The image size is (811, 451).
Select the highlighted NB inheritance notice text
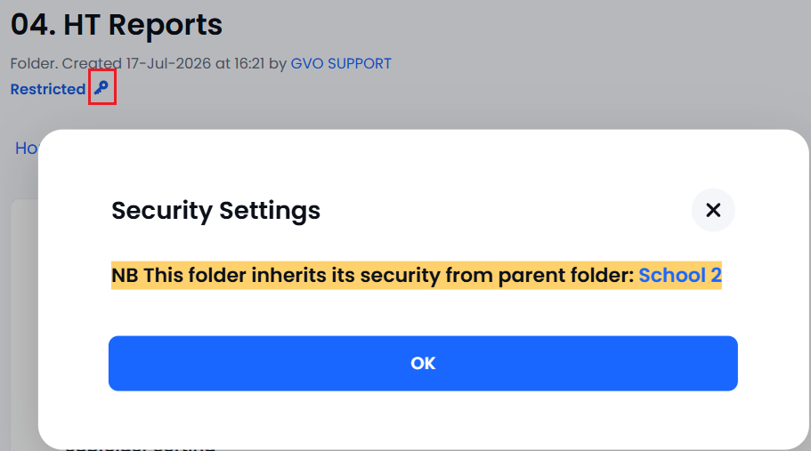pos(417,276)
